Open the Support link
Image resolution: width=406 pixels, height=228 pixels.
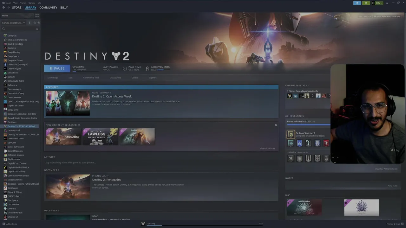click(x=153, y=78)
